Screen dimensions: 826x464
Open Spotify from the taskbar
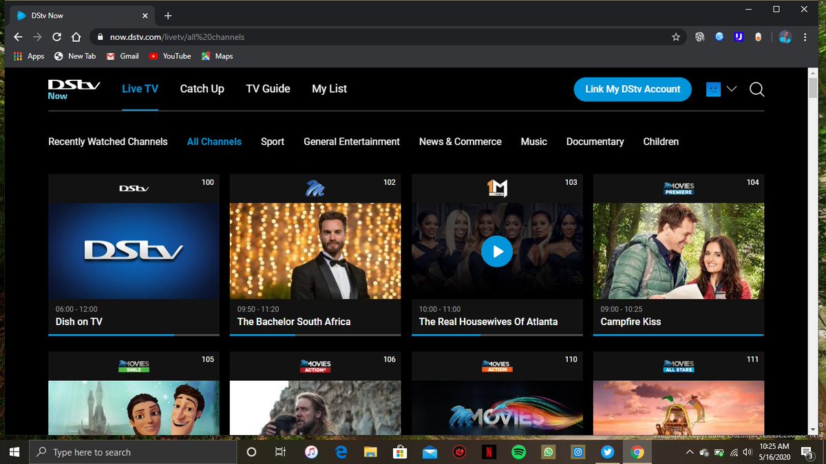(518, 452)
